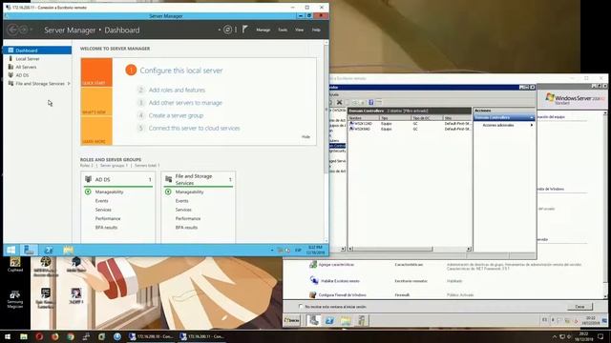The image size is (611, 343).
Task: Click the Cerrar button
Action: point(579,307)
